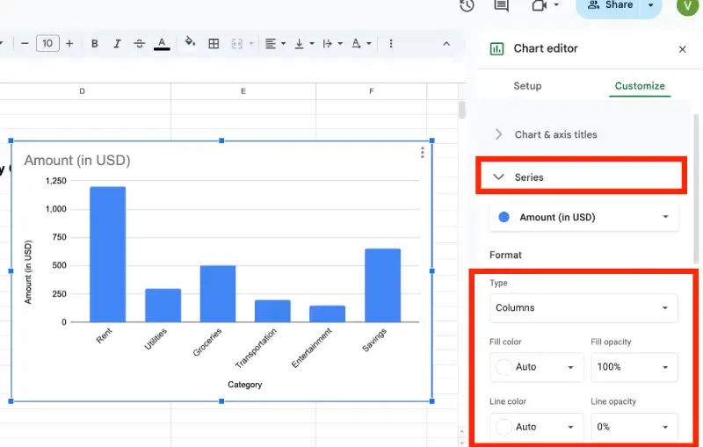The image size is (703, 447).
Task: Click the Savings axis label
Action: pyautogui.click(x=374, y=340)
